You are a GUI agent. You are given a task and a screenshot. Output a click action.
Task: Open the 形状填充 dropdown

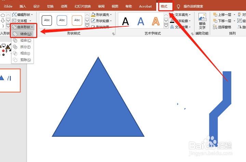click(101, 15)
